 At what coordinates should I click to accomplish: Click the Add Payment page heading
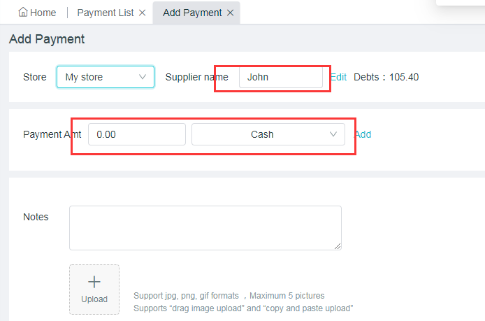[x=47, y=39]
